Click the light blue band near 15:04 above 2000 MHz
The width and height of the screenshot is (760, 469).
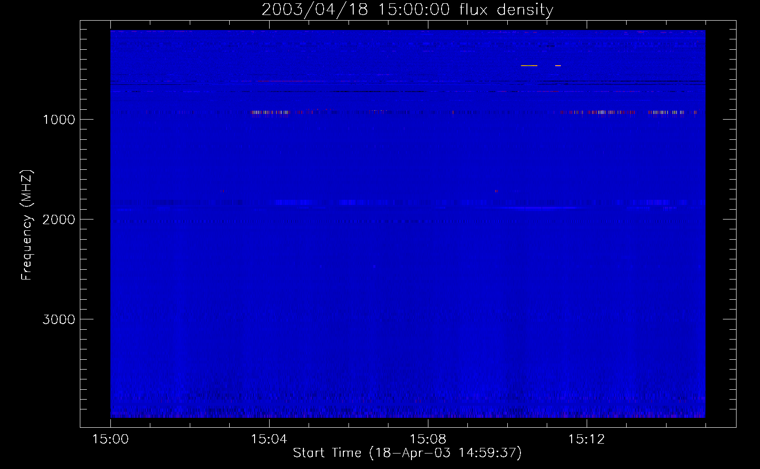click(x=294, y=203)
